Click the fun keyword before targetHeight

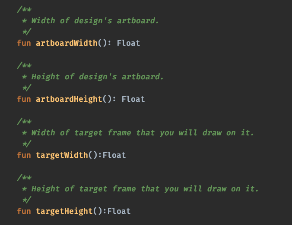(x=24, y=211)
